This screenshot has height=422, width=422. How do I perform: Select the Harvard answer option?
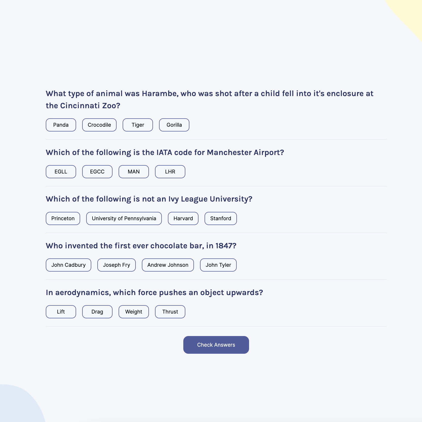pos(183,218)
